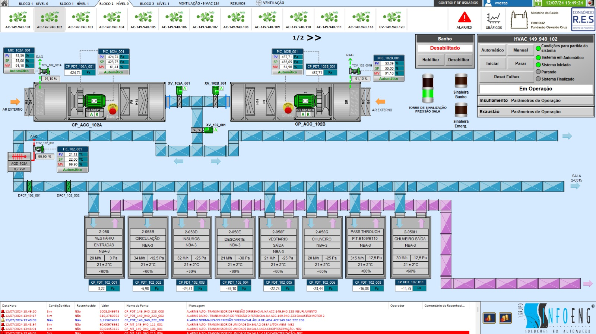Open the UV-149.940.120 unit icon
This screenshot has height=334, width=596.
click(391, 18)
